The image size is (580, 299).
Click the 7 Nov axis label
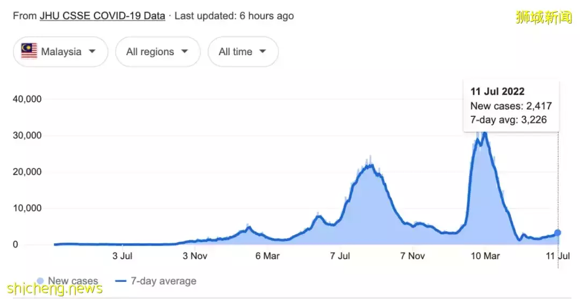coord(413,256)
